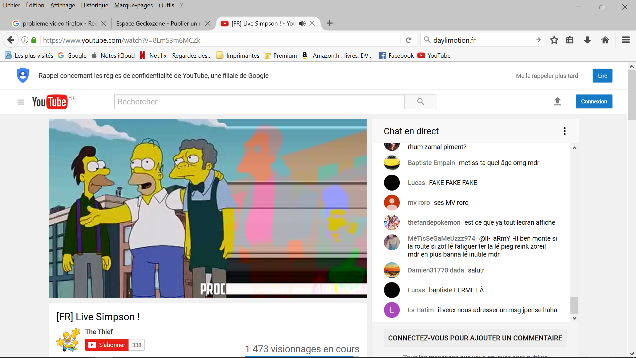Open the Historique menu
The height and width of the screenshot is (358, 636).
click(x=95, y=5)
